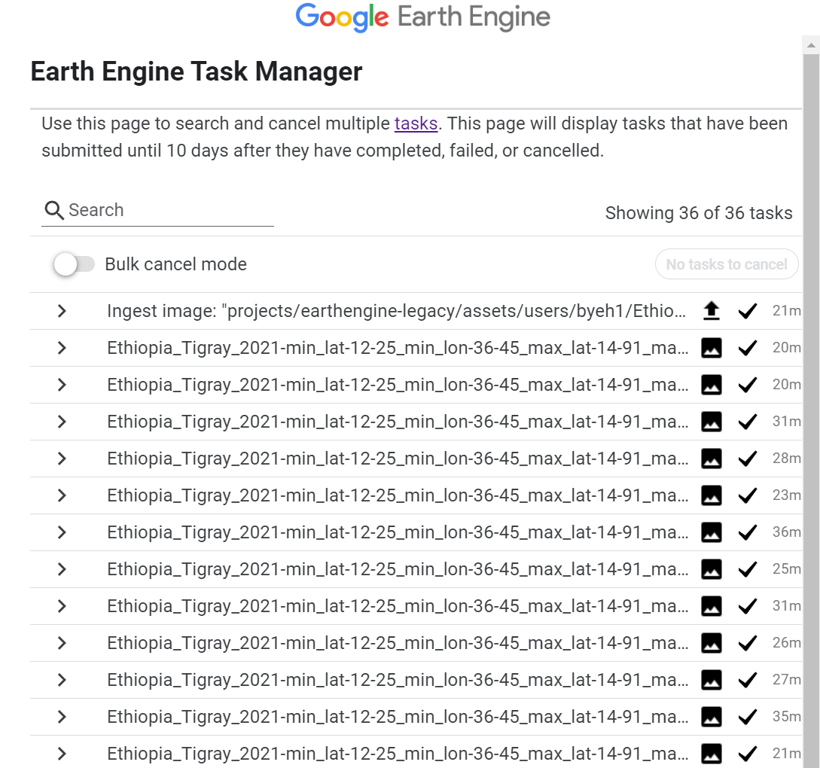
Task: Click the checkmark on the 26m task row
Action: pyautogui.click(x=747, y=642)
